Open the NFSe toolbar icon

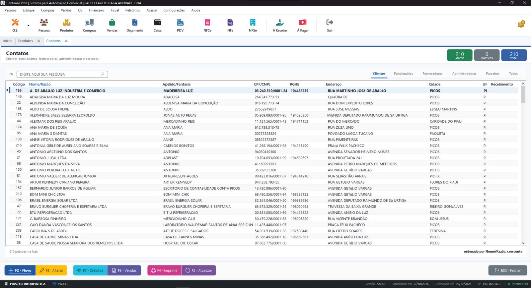253,25
